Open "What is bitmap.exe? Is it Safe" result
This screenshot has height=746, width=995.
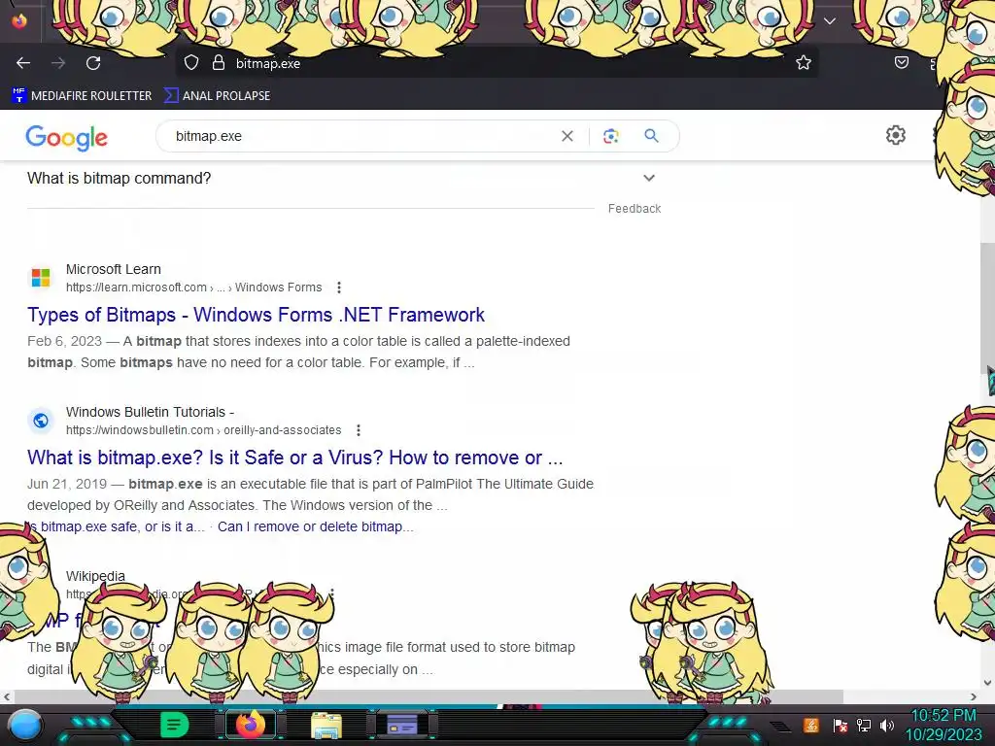295,458
